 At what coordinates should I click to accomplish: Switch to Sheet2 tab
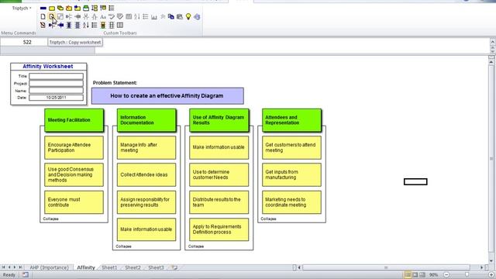133,267
